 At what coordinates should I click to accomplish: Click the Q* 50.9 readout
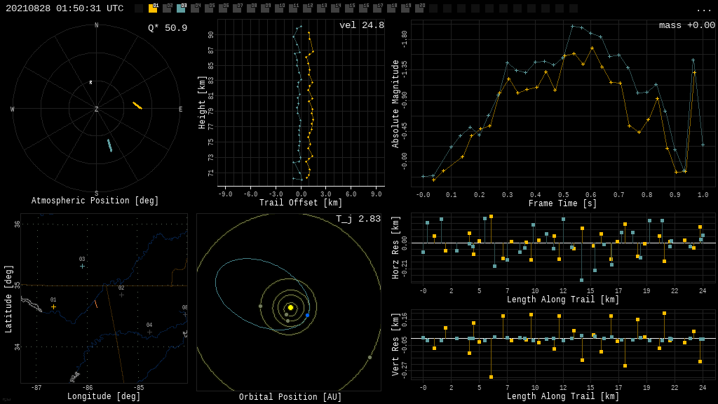point(167,28)
